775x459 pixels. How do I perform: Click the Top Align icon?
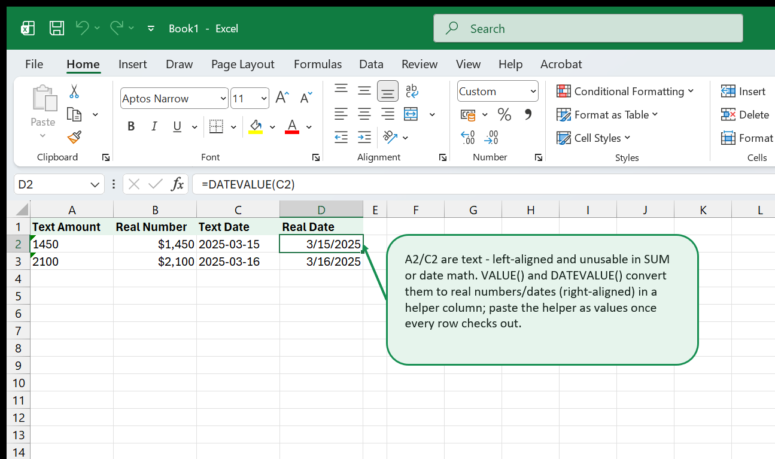coord(341,90)
